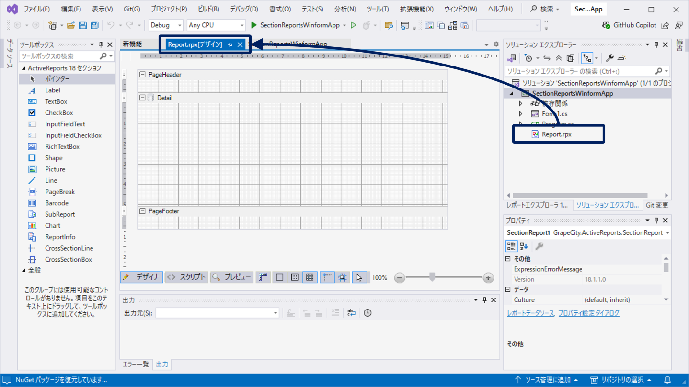Pick the SubReport control from the toolbox
The width and height of the screenshot is (689, 387).
[60, 214]
